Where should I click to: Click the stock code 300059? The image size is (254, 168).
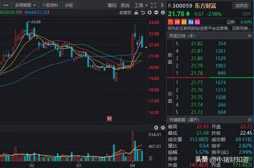tap(182, 6)
